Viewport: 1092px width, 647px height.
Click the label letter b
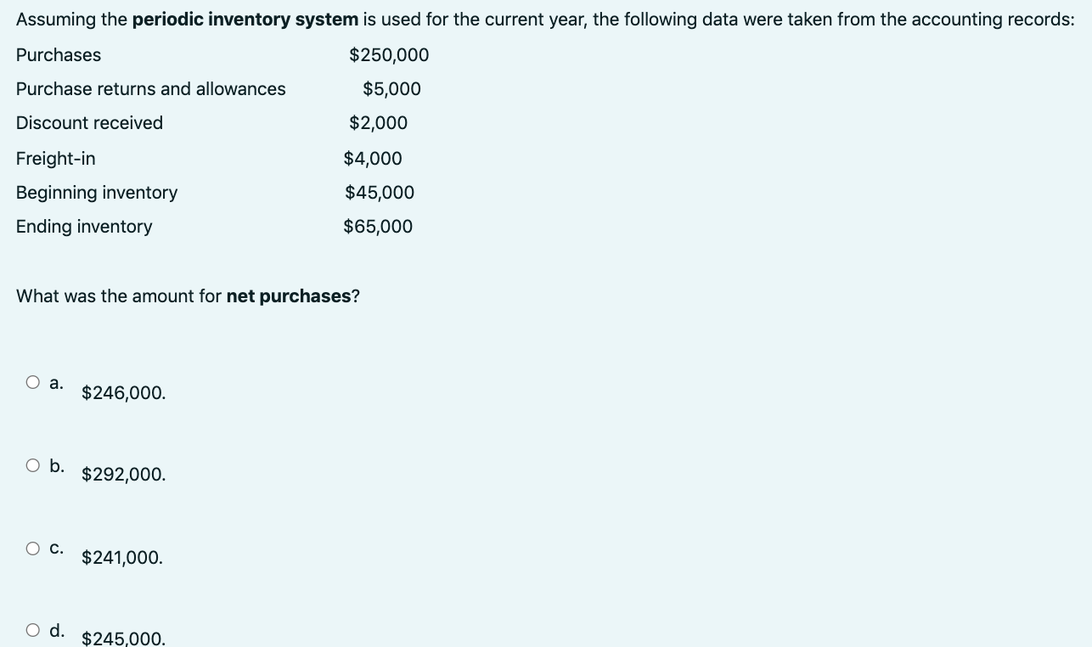coord(57,464)
